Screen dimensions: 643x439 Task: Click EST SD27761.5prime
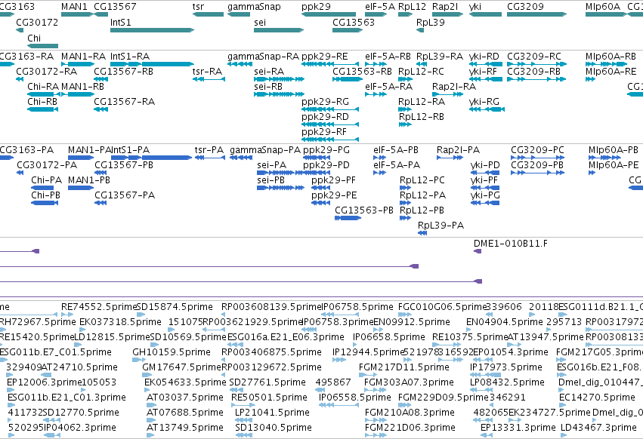pyautogui.click(x=267, y=382)
